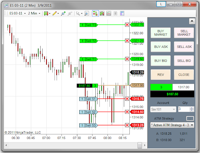Select the Sell S2 stop order label
The height and width of the screenshot is (153, 200).
[89, 112]
